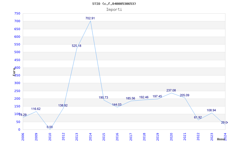Viewport: 228px width, 142px height.
Task: Click the 2010 x-axis year label
Action: click(x=50, y=137)
